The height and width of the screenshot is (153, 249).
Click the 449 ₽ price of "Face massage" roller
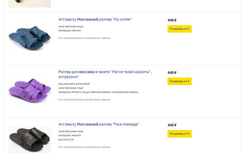(172, 125)
